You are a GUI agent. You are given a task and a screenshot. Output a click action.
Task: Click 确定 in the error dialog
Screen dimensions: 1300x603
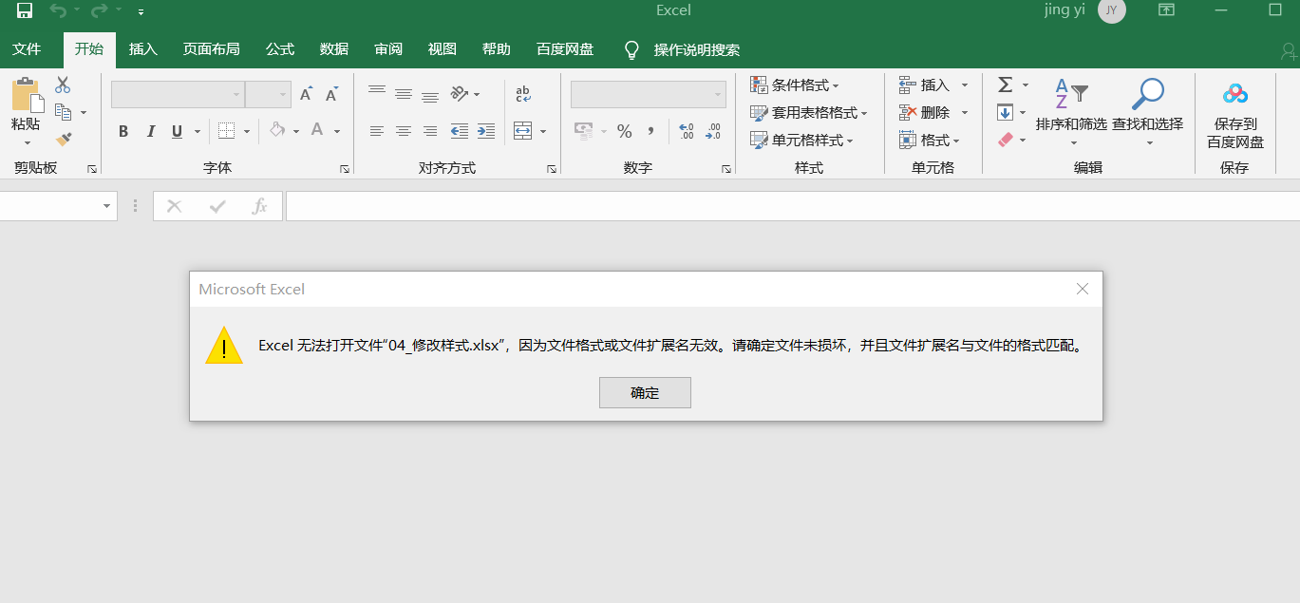[645, 392]
